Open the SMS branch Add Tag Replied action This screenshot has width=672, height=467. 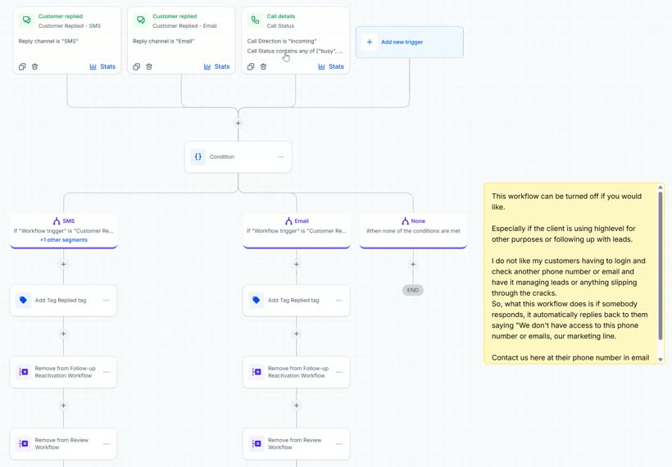63,301
